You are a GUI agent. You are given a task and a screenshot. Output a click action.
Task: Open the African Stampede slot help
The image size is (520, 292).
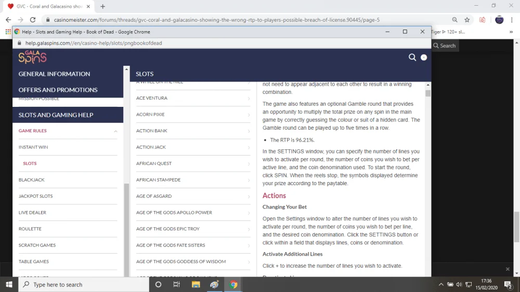coord(193,180)
